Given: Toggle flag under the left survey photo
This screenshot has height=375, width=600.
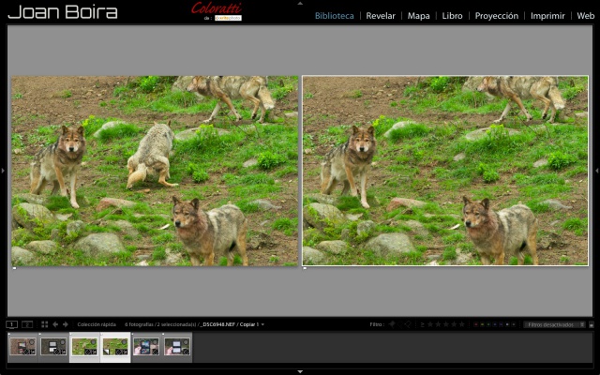Looking at the screenshot, I should tap(15, 268).
